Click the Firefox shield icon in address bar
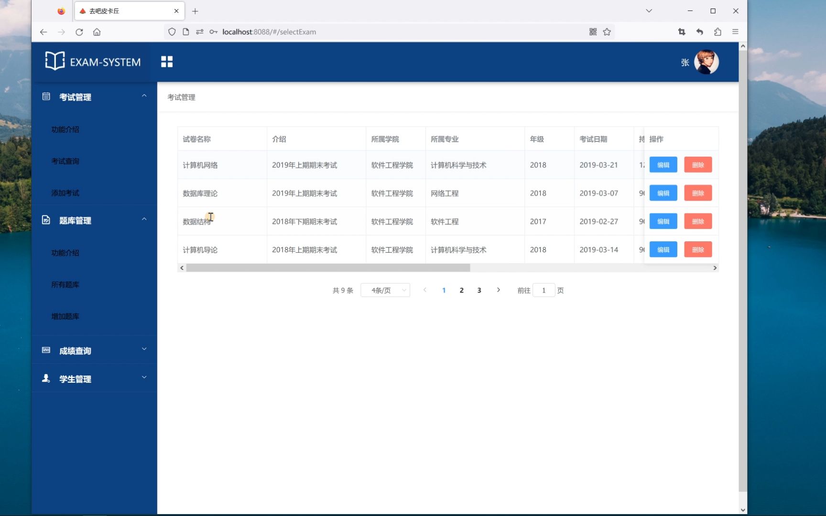Image resolution: width=826 pixels, height=516 pixels. [x=172, y=32]
